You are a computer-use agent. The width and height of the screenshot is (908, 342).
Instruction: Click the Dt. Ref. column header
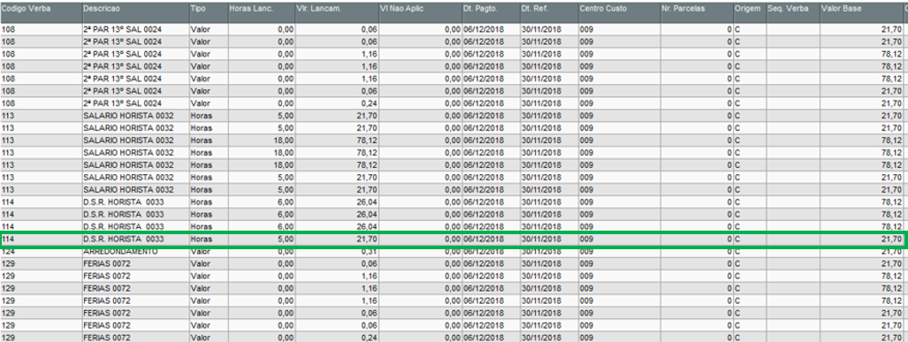pos(549,12)
